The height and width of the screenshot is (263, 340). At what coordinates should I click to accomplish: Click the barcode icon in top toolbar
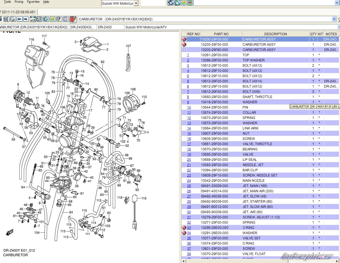[x=190, y=3]
